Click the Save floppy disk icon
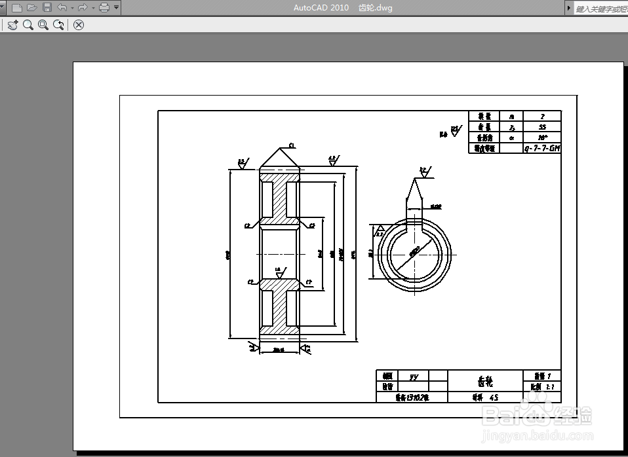The width and height of the screenshot is (628, 457). click(x=47, y=7)
